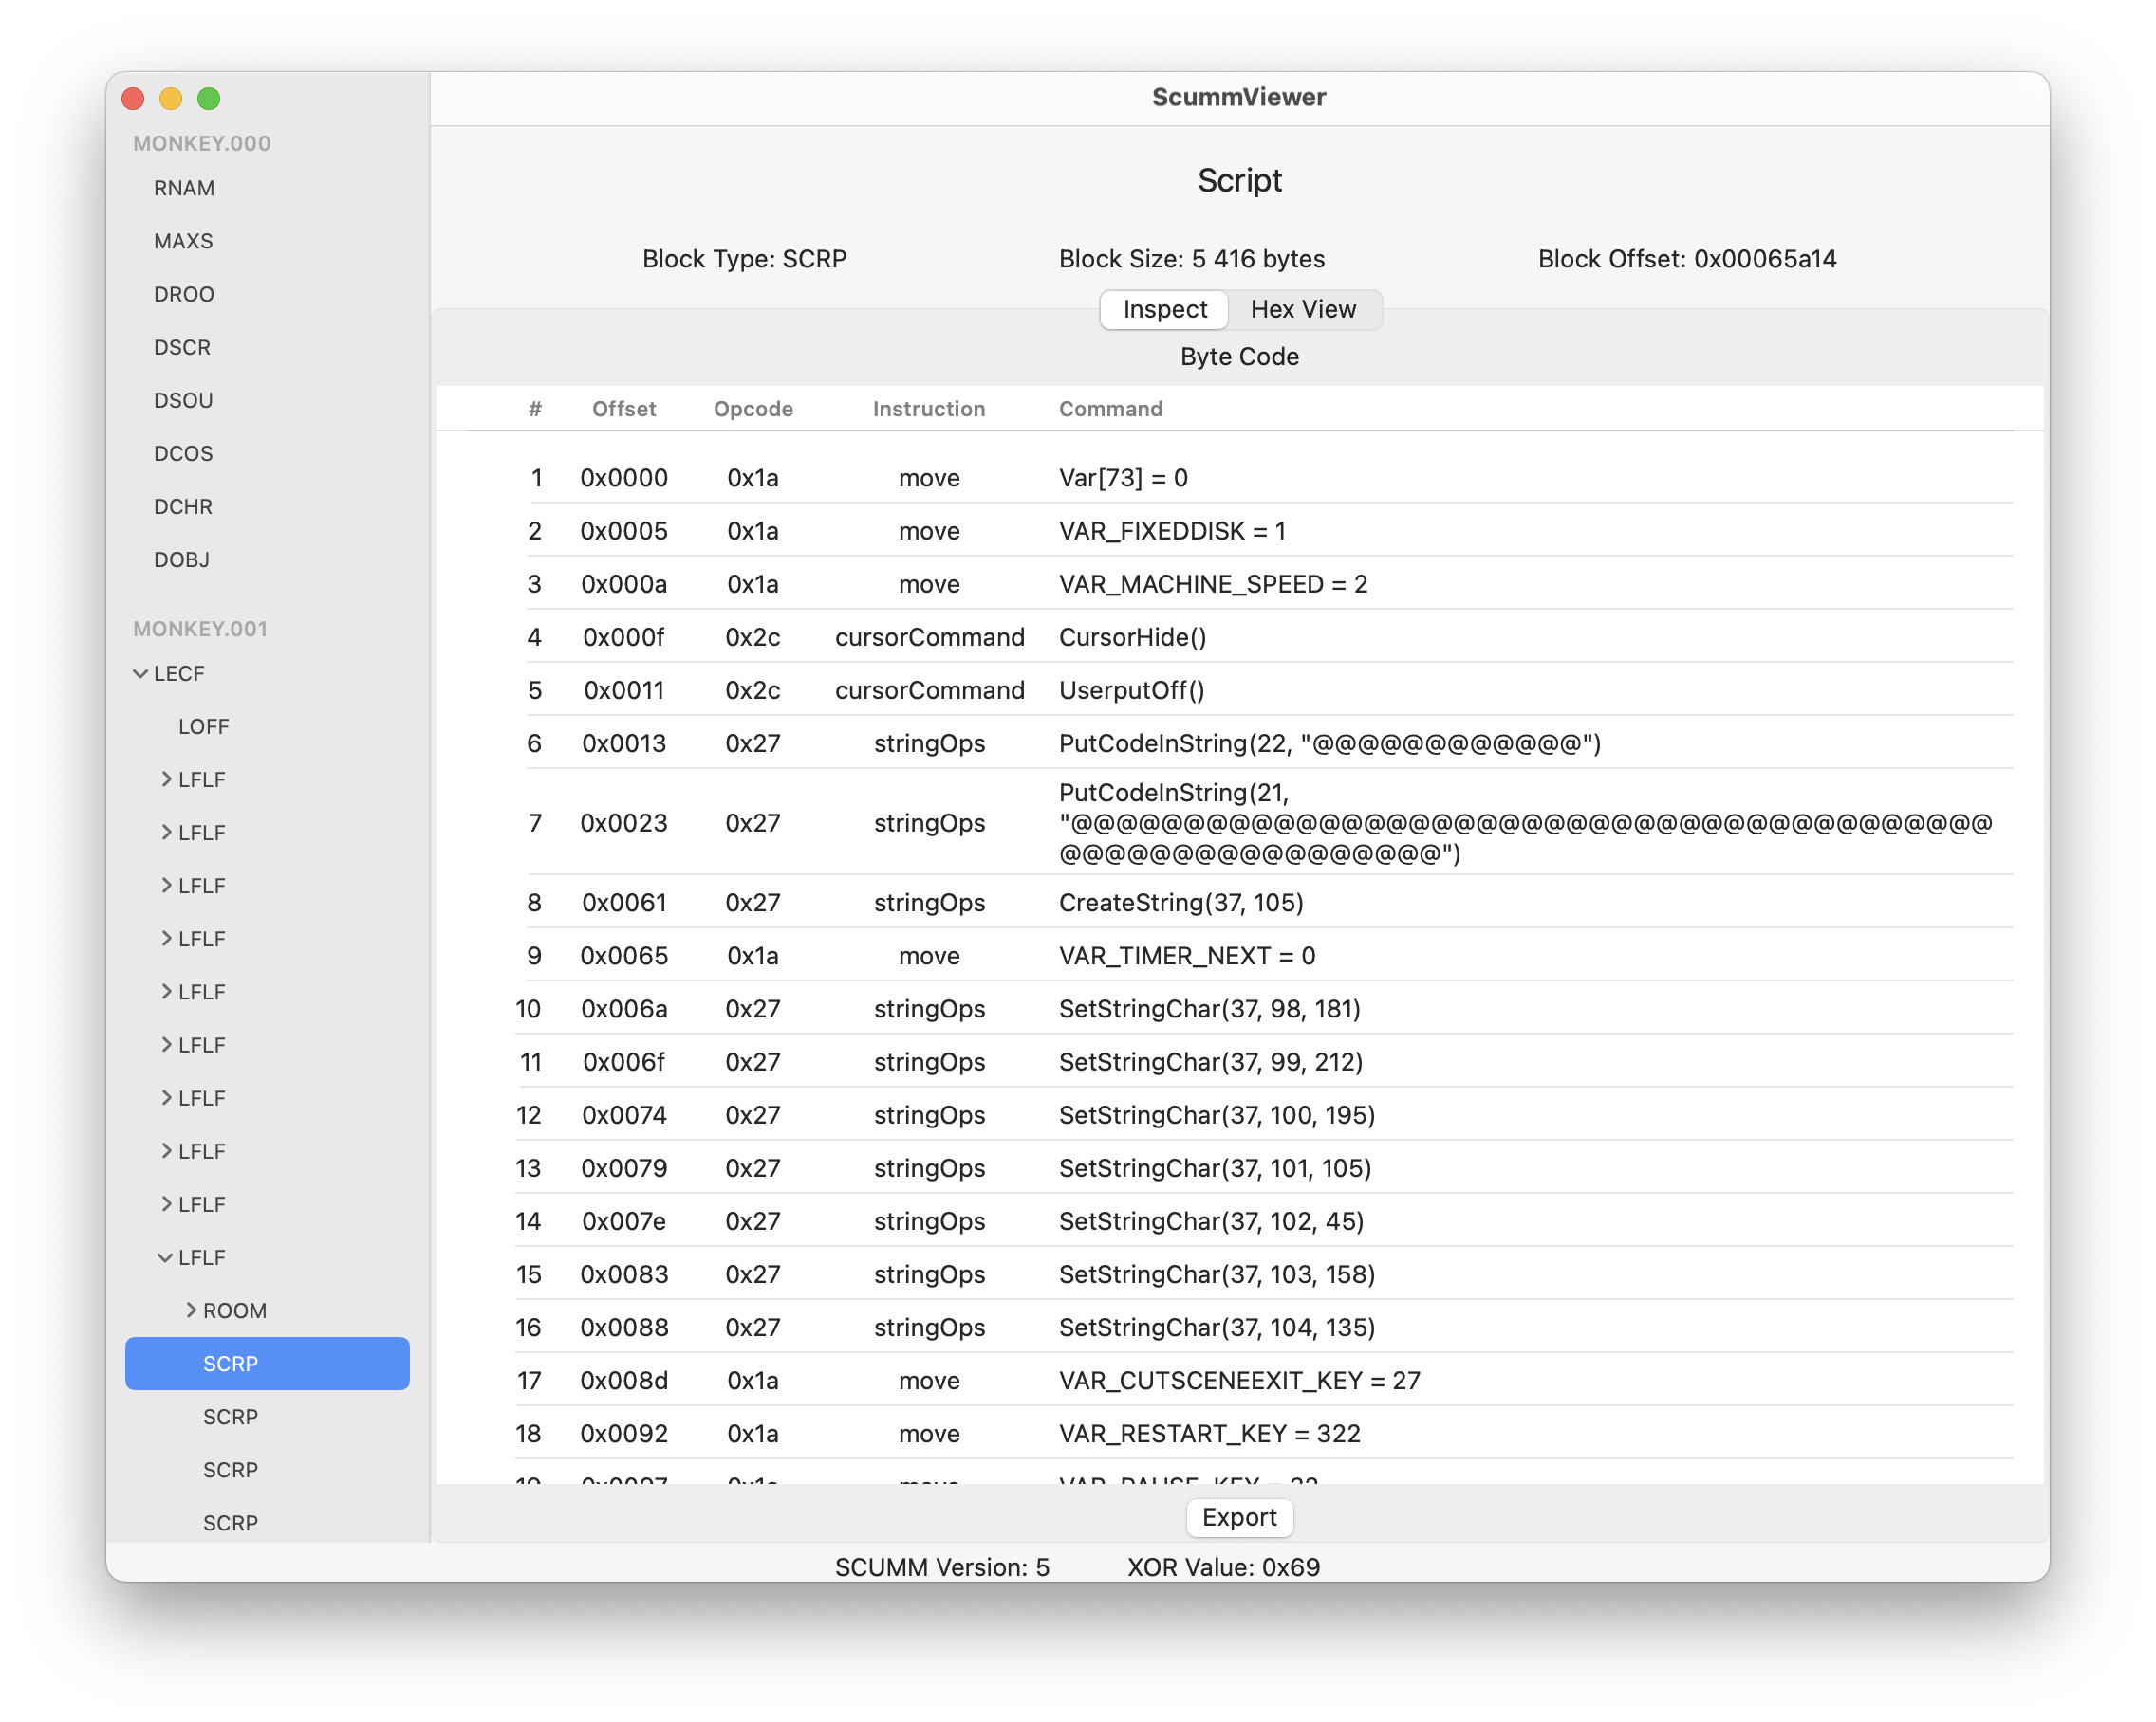Select the VAR_RESTART_KEY = 322 row
This screenshot has width=2156, height=1722.
1209,1433
